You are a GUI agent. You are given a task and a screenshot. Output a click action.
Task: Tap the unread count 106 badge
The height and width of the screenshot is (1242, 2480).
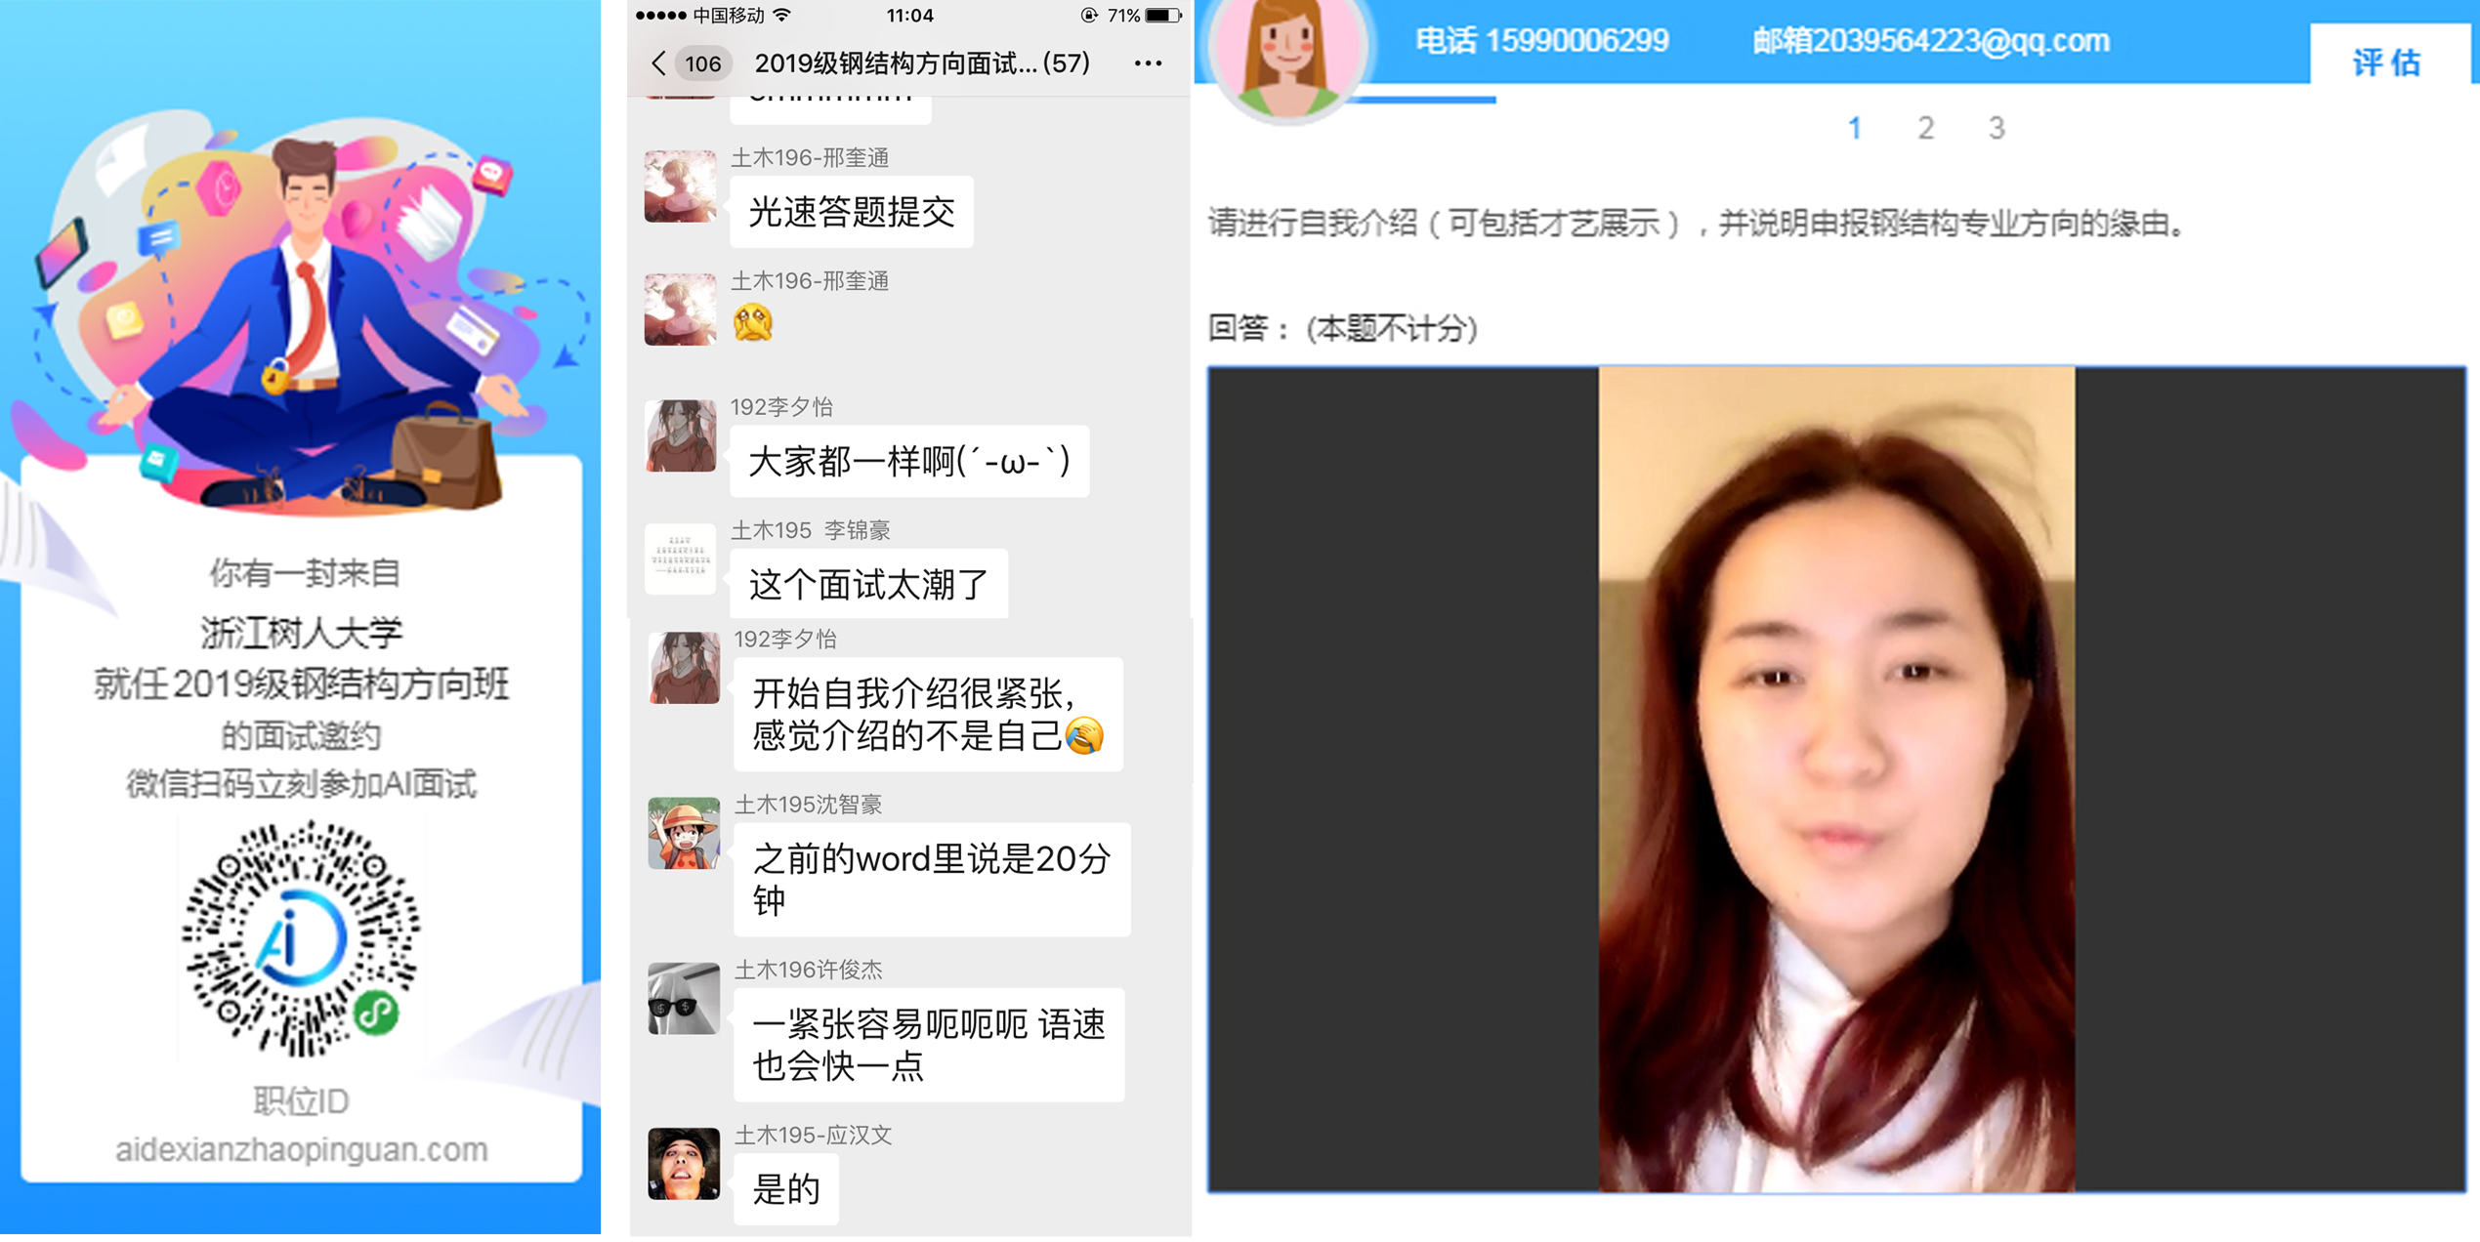pos(702,64)
